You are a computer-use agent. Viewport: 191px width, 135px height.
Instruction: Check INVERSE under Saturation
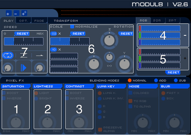(x=4, y=98)
